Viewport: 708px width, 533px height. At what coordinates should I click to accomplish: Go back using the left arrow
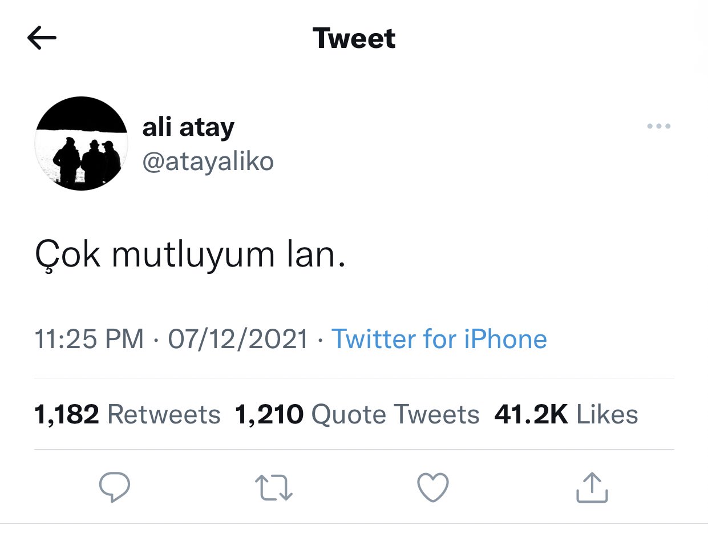[42, 38]
